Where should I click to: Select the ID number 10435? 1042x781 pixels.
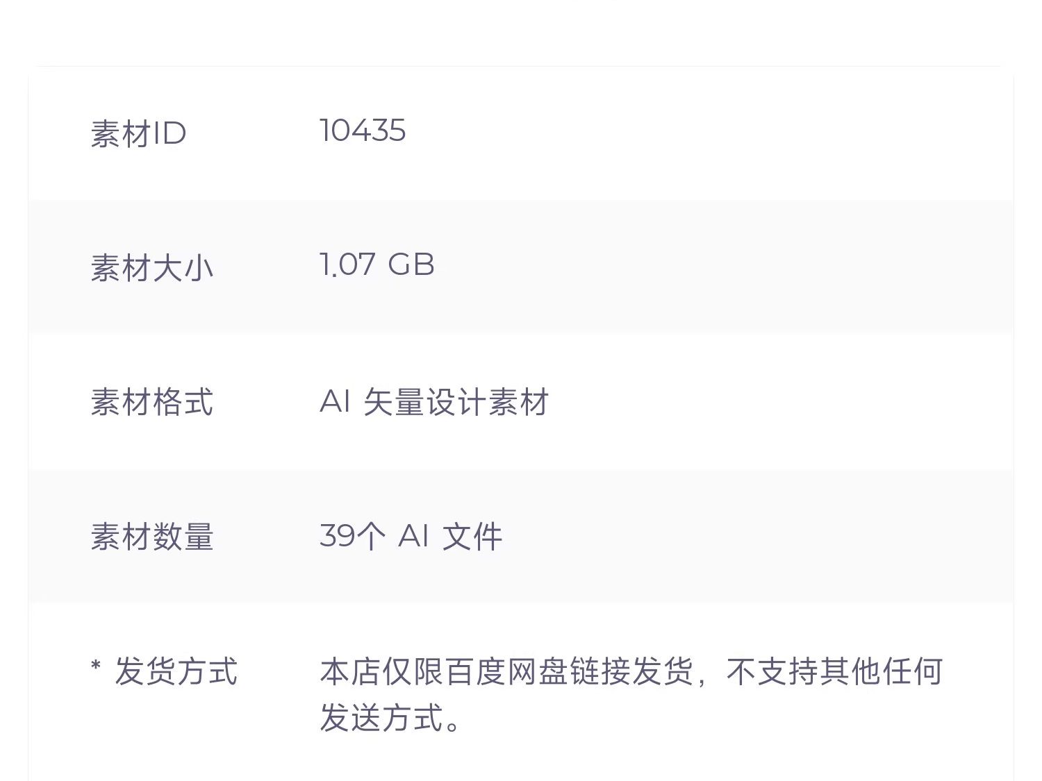pyautogui.click(x=363, y=131)
